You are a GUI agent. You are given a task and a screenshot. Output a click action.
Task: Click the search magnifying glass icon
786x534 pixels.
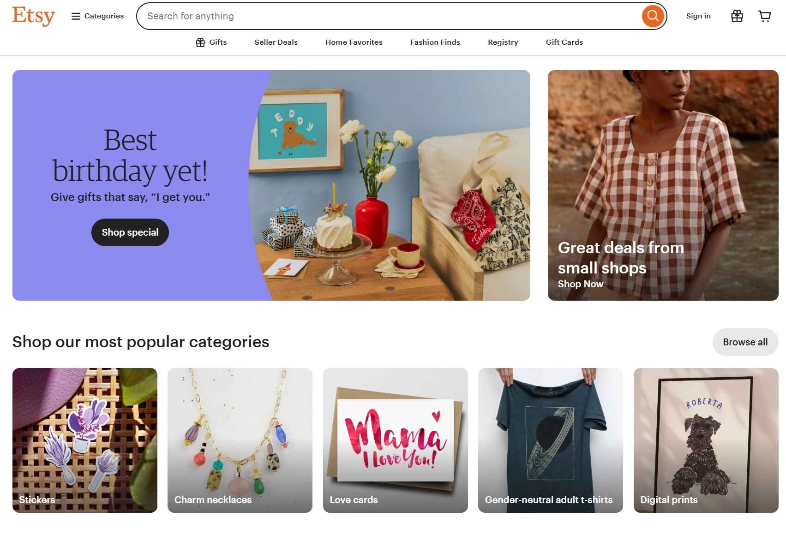652,16
